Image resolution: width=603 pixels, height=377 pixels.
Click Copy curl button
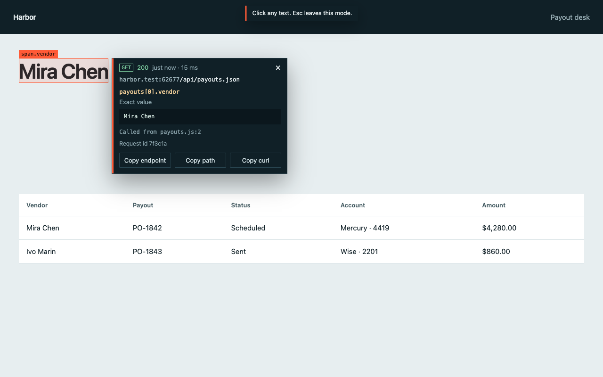255,160
